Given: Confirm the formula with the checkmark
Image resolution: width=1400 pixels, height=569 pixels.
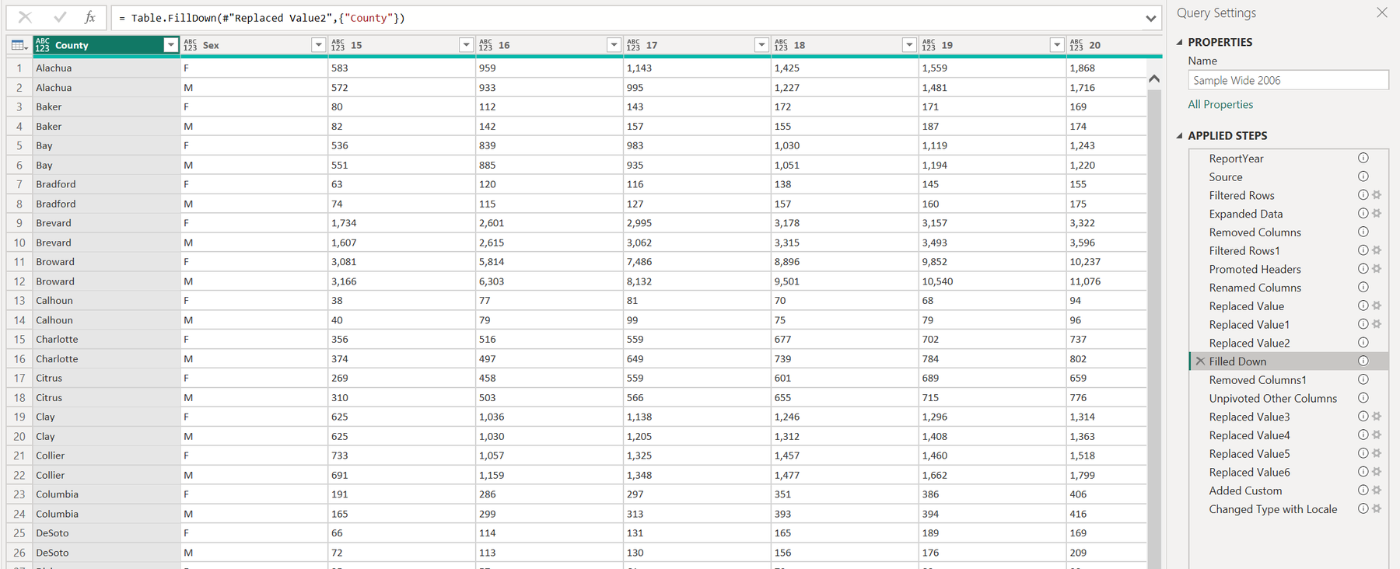Looking at the screenshot, I should (60, 17).
